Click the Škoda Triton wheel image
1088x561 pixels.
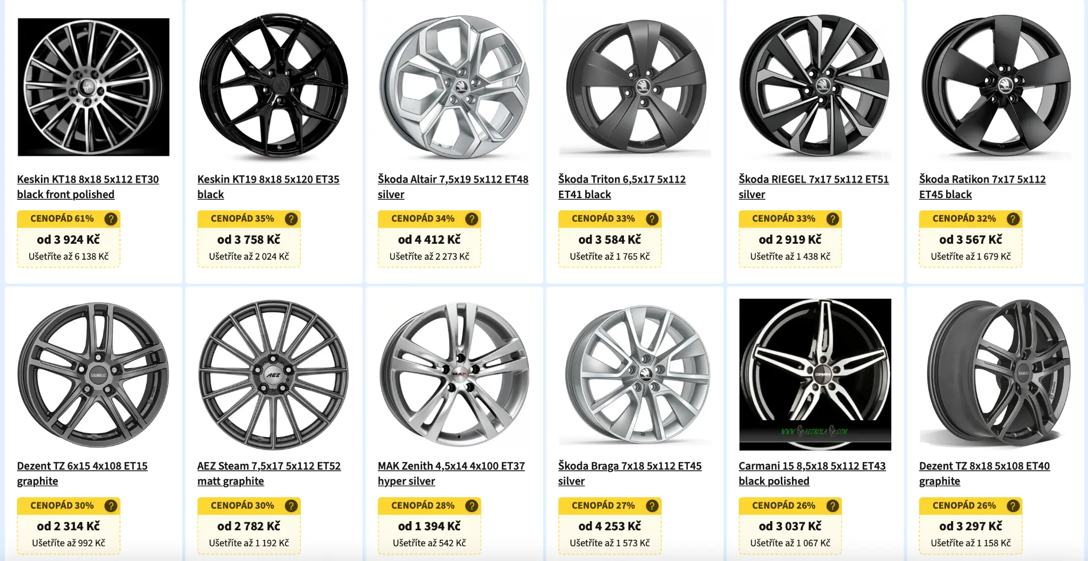tap(636, 88)
